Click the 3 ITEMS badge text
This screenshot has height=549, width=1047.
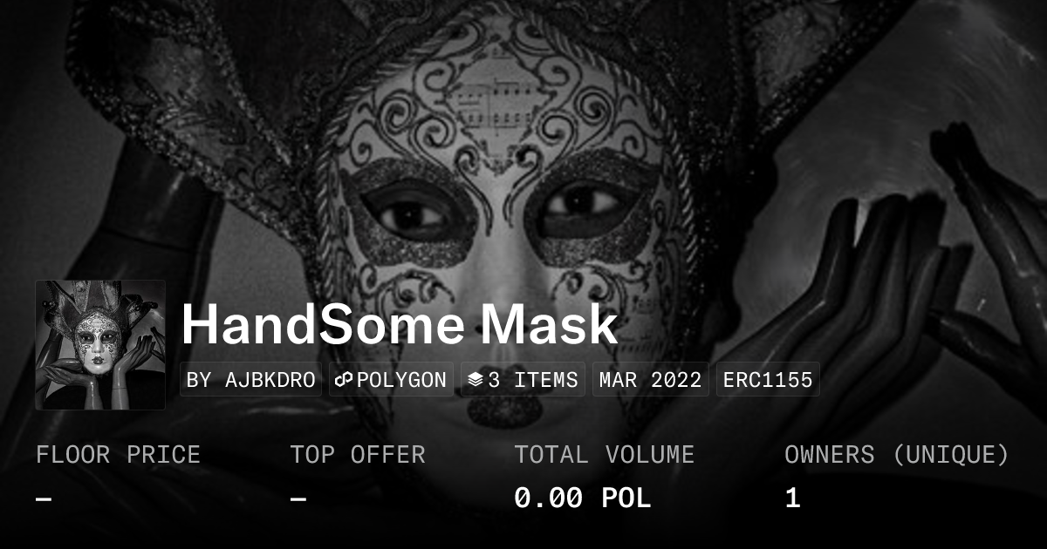point(533,380)
